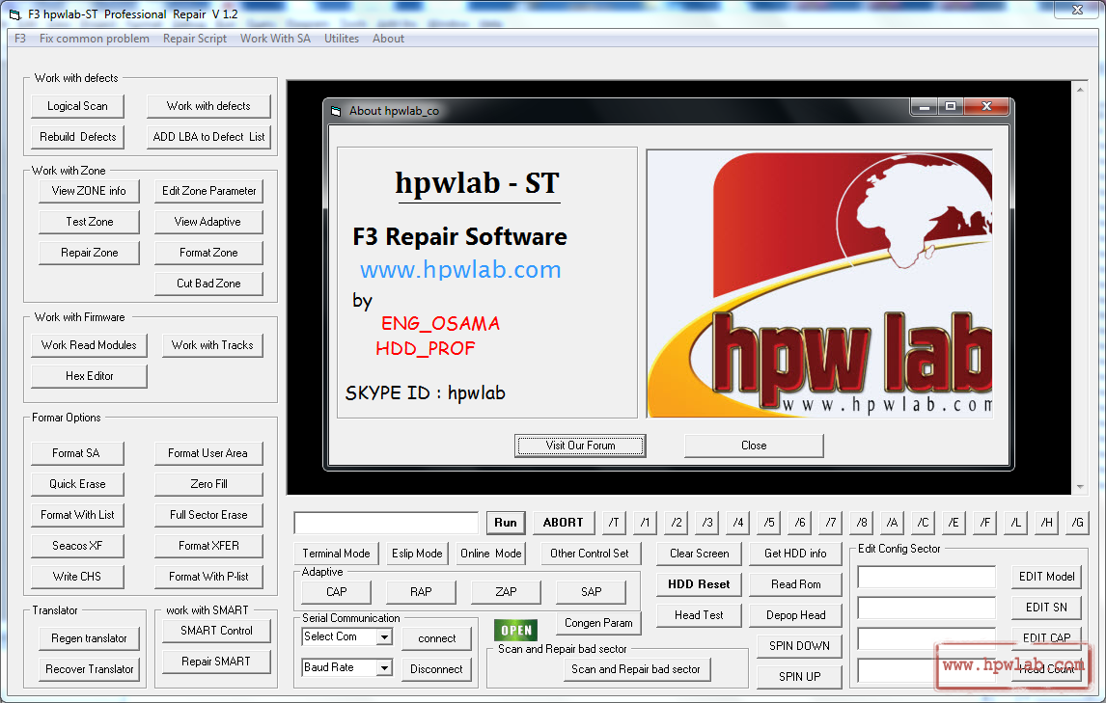1106x703 pixels.
Task: Click Regen translator button
Action: click(x=89, y=638)
